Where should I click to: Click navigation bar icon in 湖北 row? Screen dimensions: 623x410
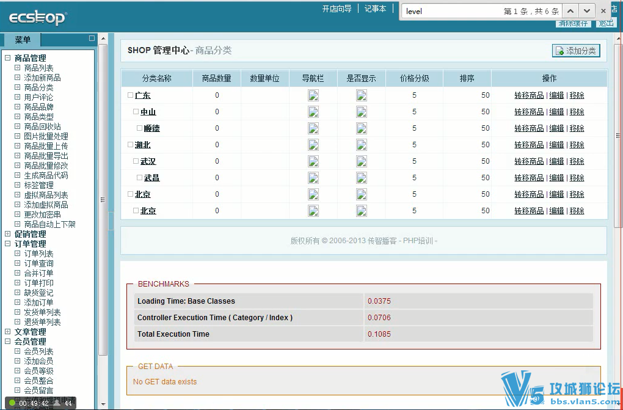coord(313,145)
